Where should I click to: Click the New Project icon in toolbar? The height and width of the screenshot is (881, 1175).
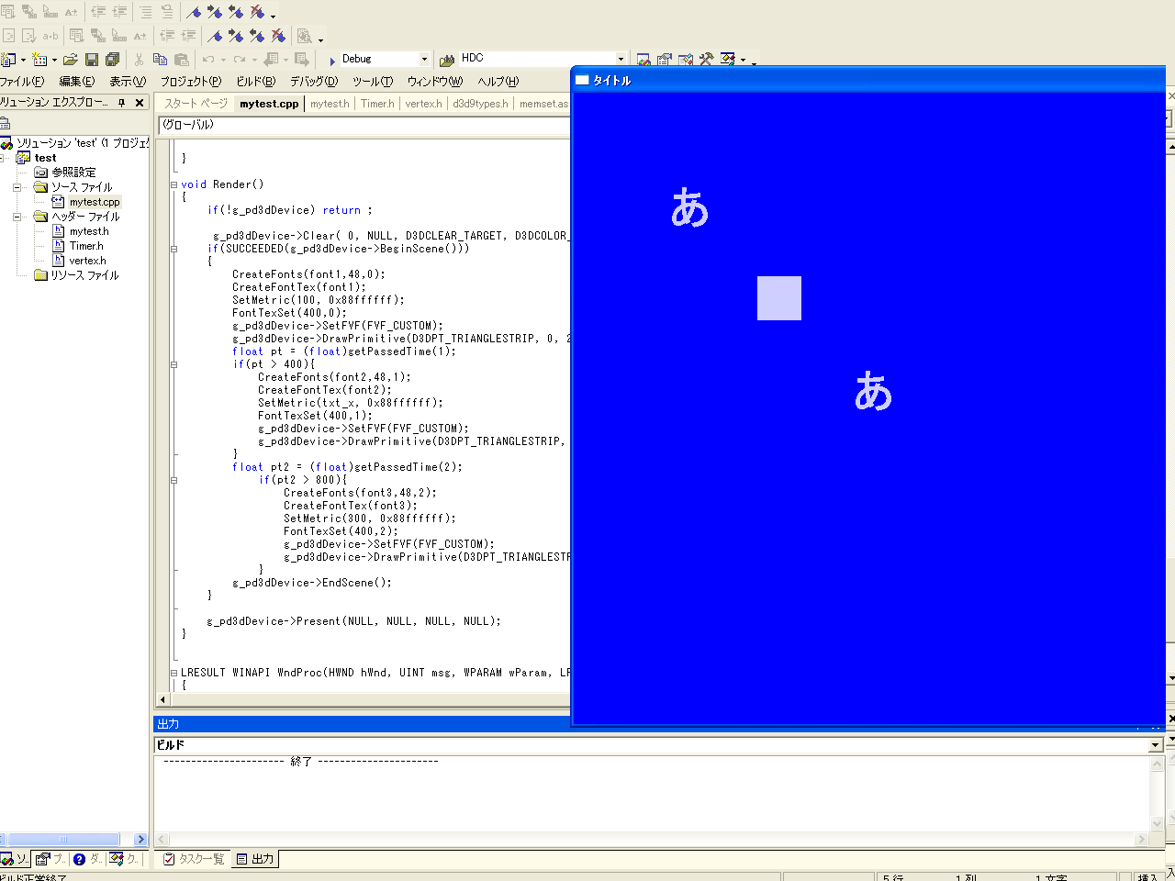pyautogui.click(x=8, y=60)
